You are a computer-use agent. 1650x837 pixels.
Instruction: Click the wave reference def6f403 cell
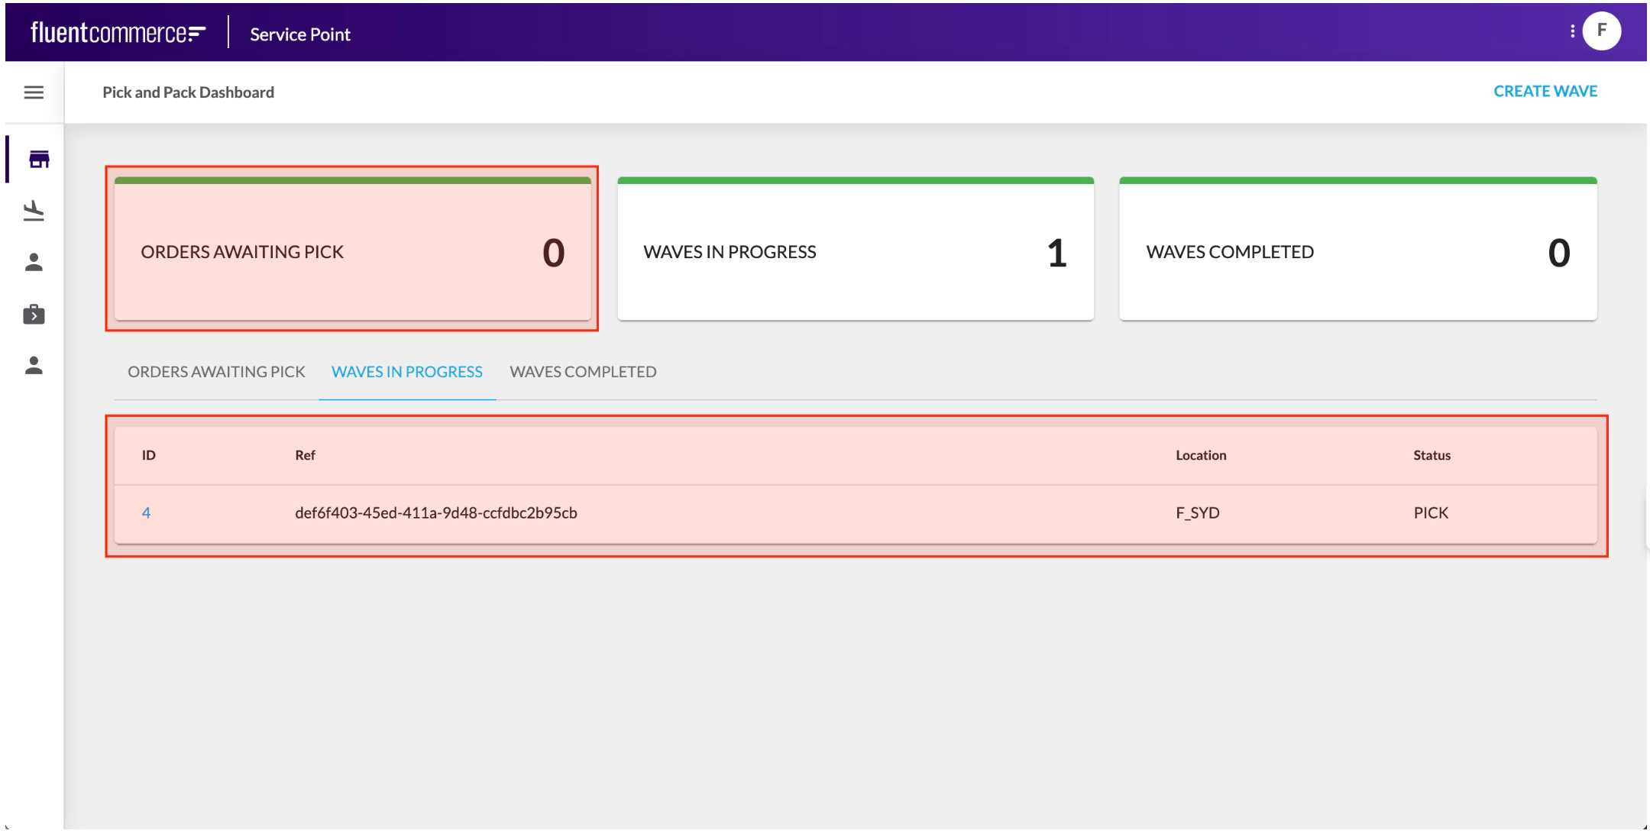click(x=436, y=513)
